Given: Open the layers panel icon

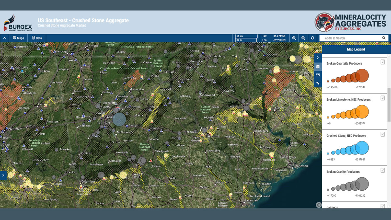Looking at the screenshot, I should click(318, 66).
